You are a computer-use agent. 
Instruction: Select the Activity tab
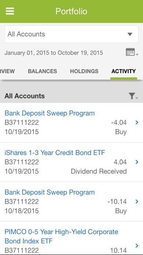click(124, 71)
